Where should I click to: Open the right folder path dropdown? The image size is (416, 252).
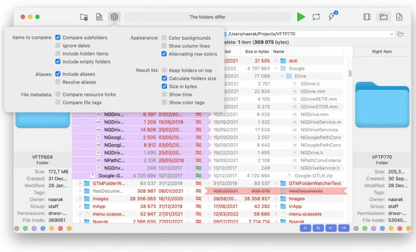pyautogui.click(x=391, y=34)
